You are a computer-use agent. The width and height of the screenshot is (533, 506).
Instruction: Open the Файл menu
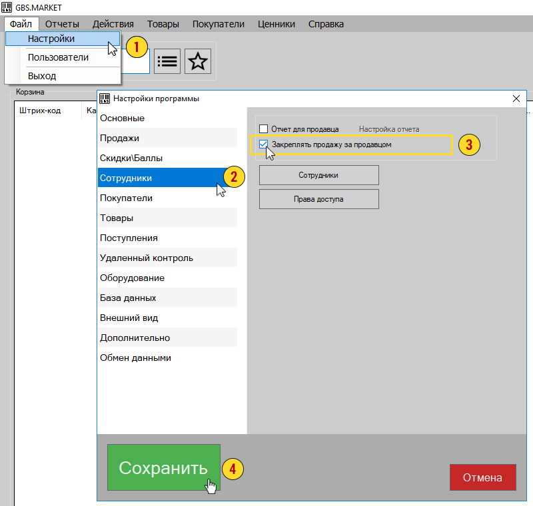click(x=21, y=24)
